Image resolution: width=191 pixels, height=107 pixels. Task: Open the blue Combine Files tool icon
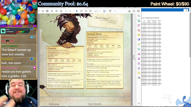point(139,40)
